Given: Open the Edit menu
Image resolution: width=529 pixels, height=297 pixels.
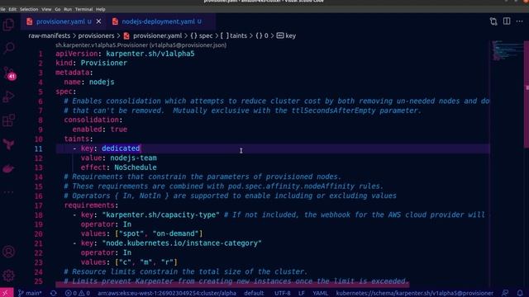Looking at the screenshot, I should 12,9.
